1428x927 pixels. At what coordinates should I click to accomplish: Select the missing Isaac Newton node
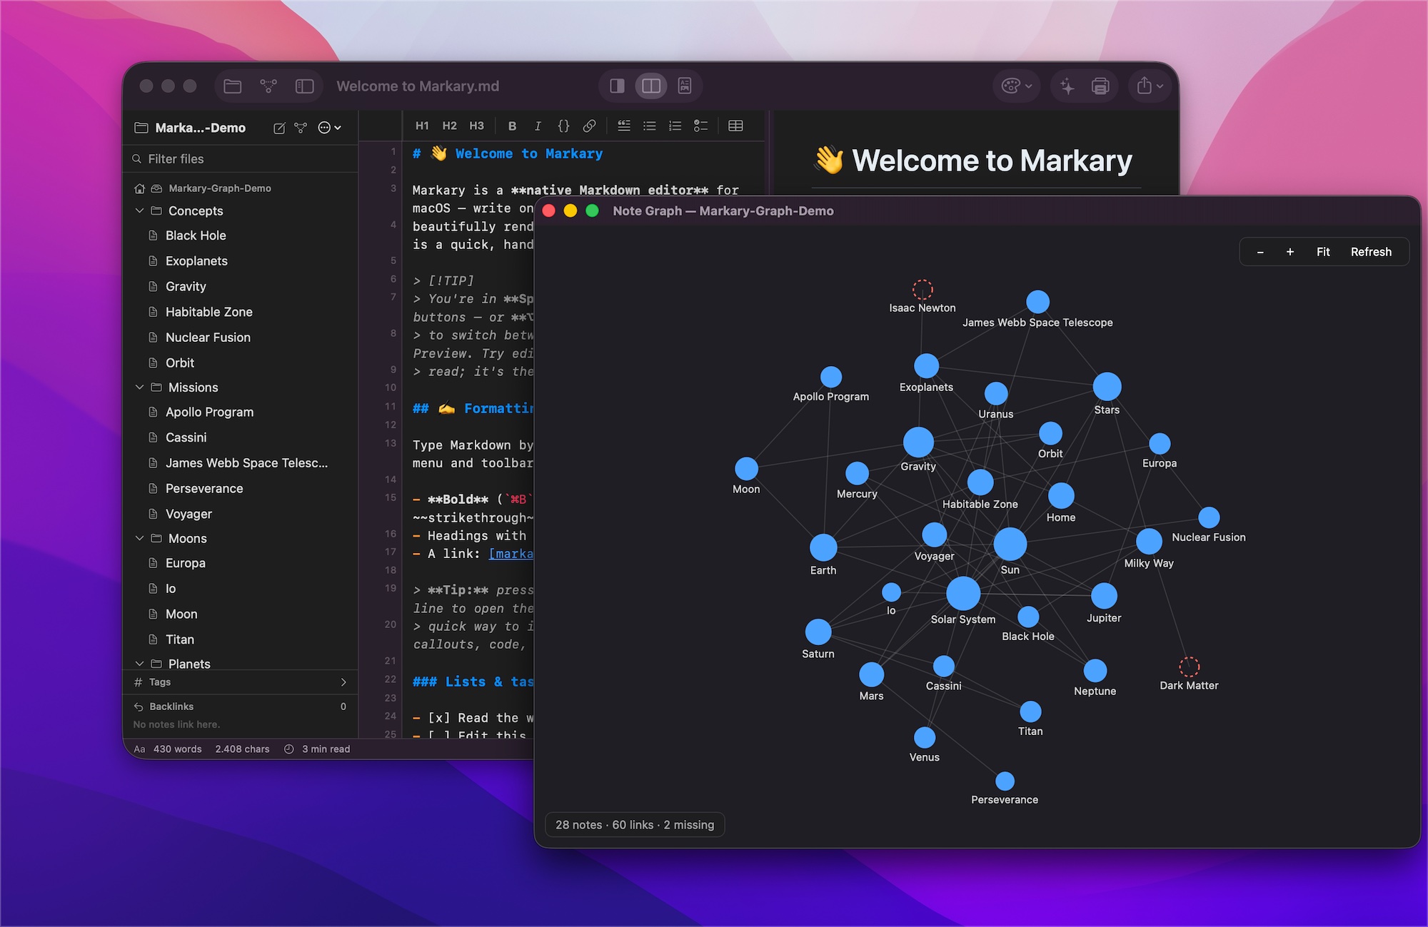[922, 289]
